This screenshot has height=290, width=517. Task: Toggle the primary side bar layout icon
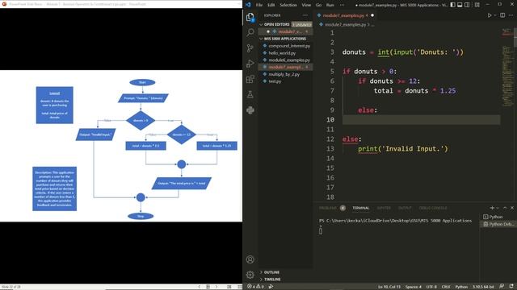tap(452, 5)
